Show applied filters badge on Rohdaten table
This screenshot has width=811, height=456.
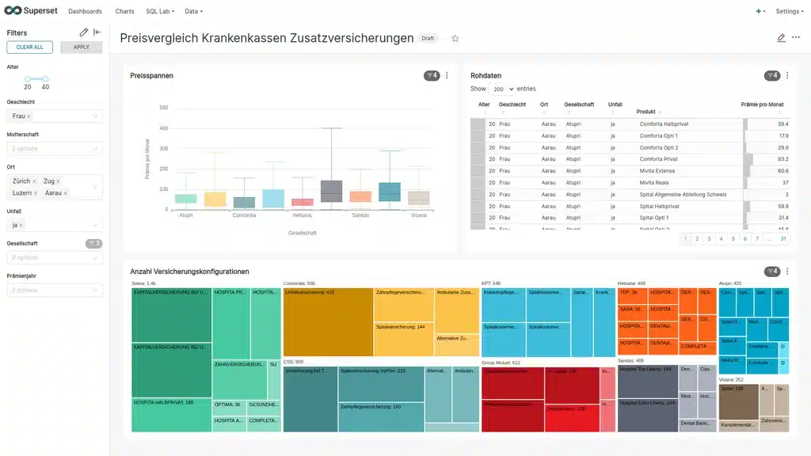click(772, 75)
